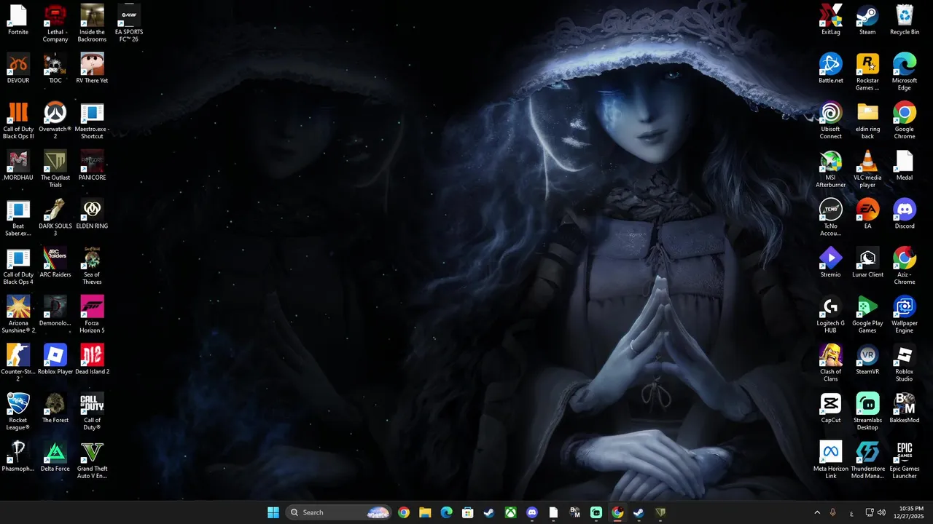Image resolution: width=933 pixels, height=524 pixels.
Task: Open Arizona Sunshine 2 shortcut
Action: (x=18, y=314)
